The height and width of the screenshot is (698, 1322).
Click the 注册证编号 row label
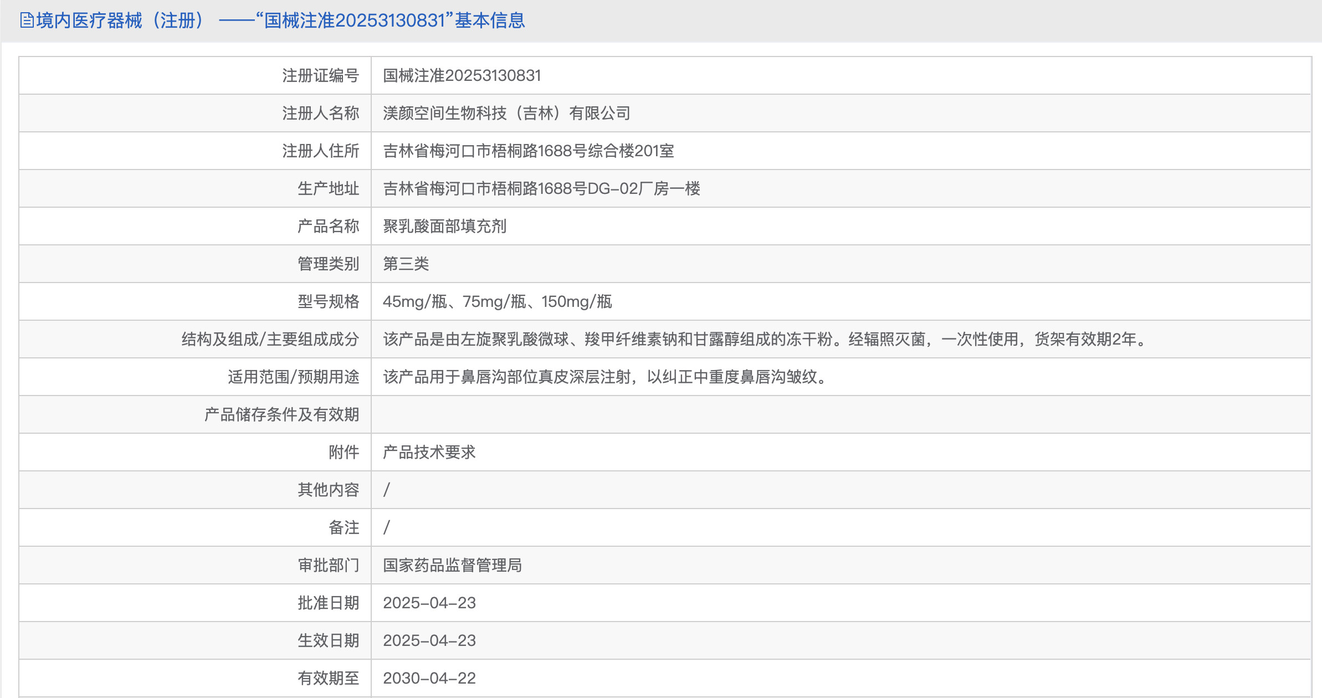320,75
